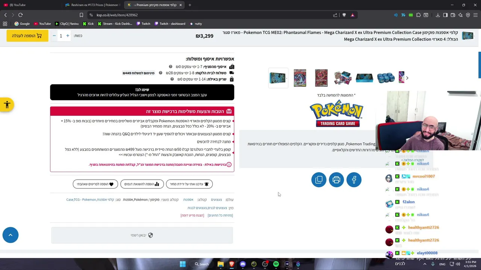Open the 7TV extension icon
Screen dimensions: 481x270
tap(403, 15)
